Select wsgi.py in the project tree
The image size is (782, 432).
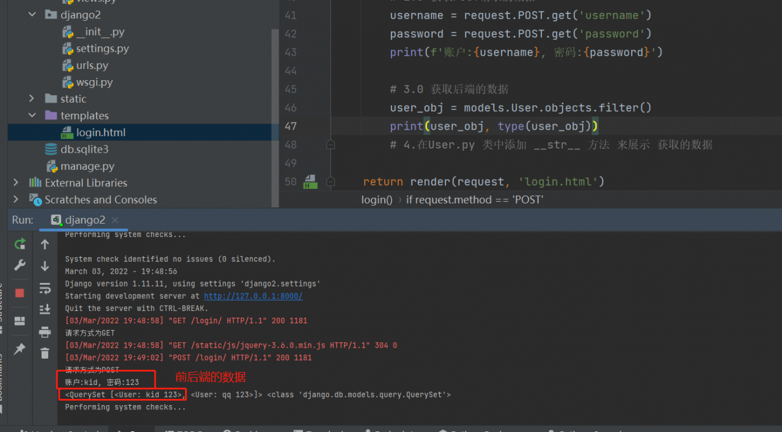pos(94,82)
